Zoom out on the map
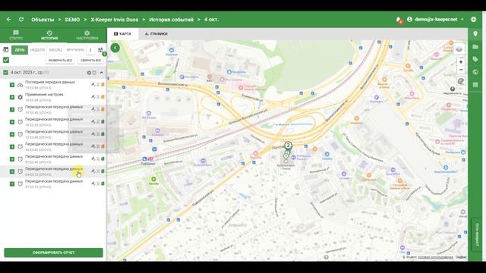Screen dimensions: 486x273 461,70
